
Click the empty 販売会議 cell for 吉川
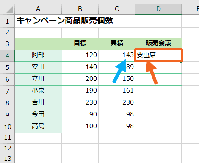(x=158, y=103)
